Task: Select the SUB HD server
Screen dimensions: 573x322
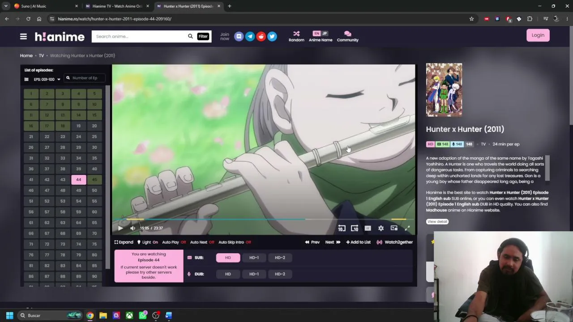Action: 228,258
